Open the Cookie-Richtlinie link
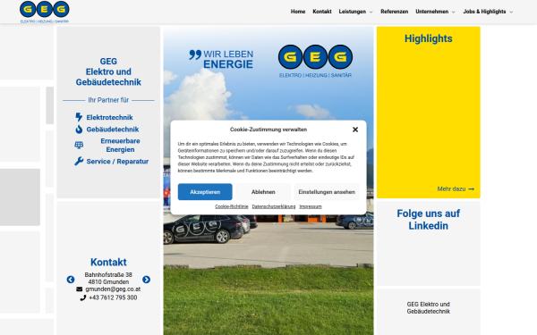Image resolution: width=537 pixels, height=335 pixels. (232, 206)
